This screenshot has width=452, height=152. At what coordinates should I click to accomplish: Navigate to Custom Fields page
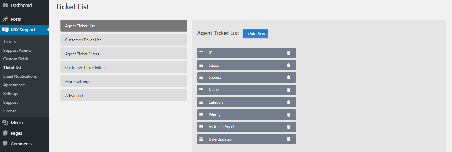pyautogui.click(x=16, y=59)
